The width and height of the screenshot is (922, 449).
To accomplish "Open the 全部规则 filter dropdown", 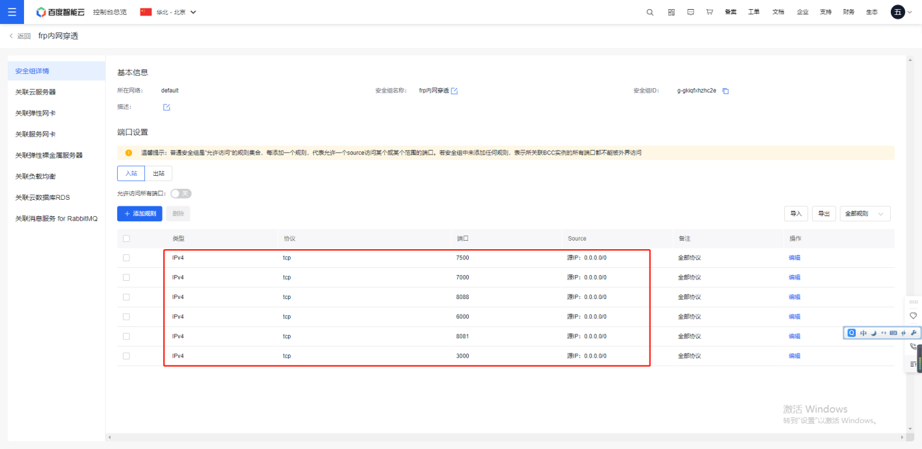I will coord(865,213).
